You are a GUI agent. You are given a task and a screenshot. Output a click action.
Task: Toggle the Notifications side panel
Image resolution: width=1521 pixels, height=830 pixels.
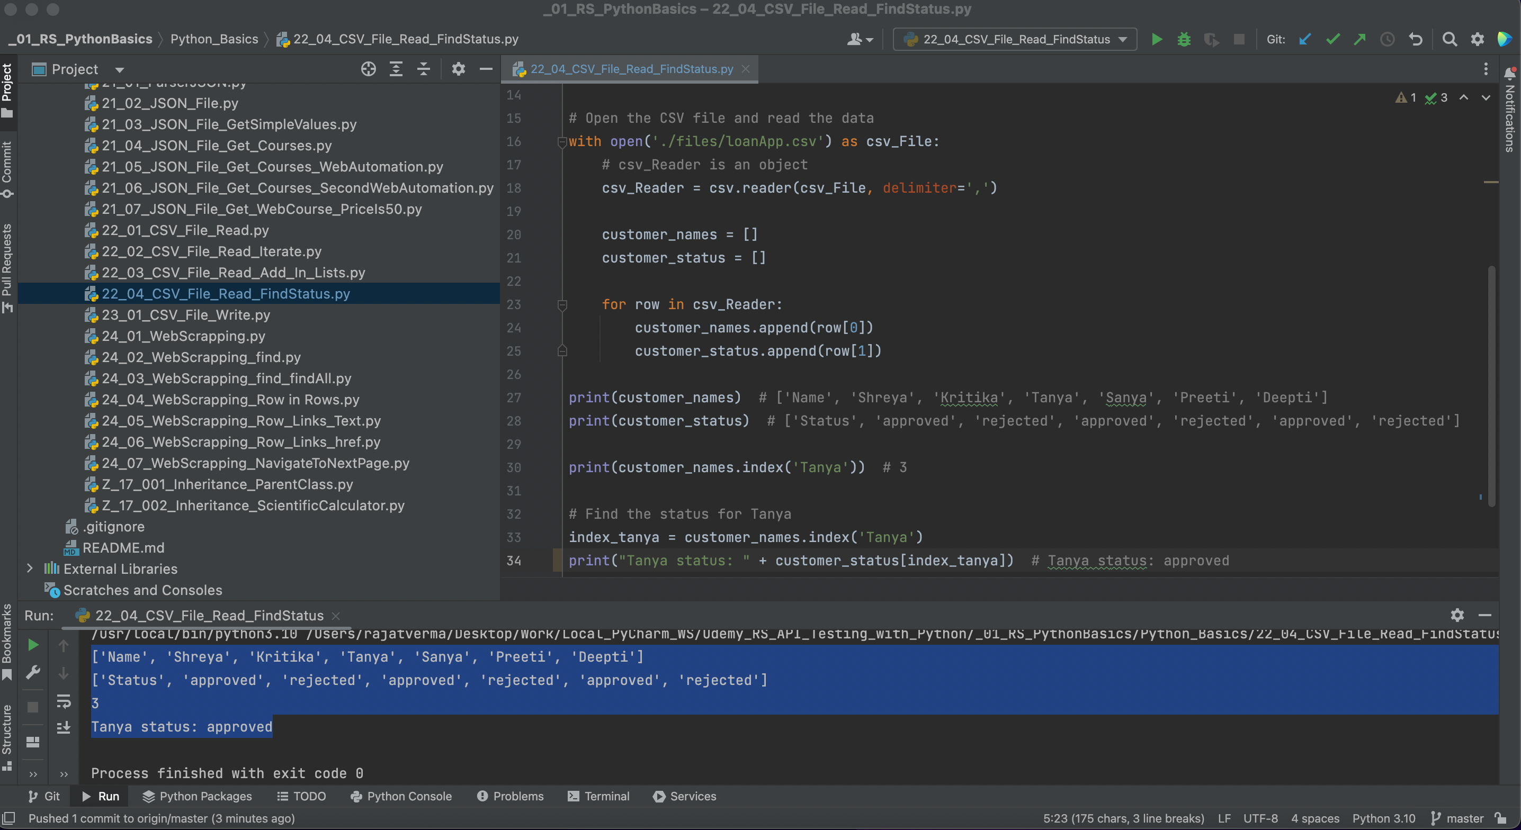[1510, 111]
